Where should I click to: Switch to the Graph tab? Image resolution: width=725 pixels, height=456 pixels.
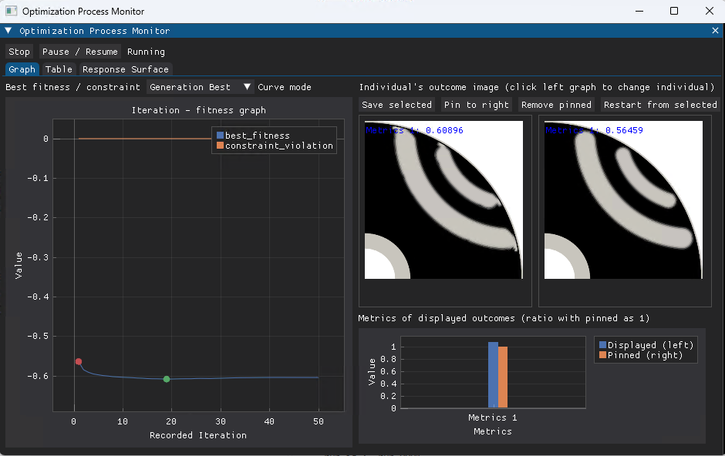point(22,69)
